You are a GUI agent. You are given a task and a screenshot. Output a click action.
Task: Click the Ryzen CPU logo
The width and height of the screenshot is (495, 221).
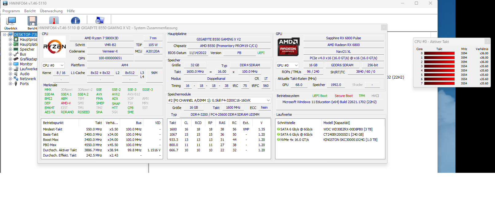point(55,47)
